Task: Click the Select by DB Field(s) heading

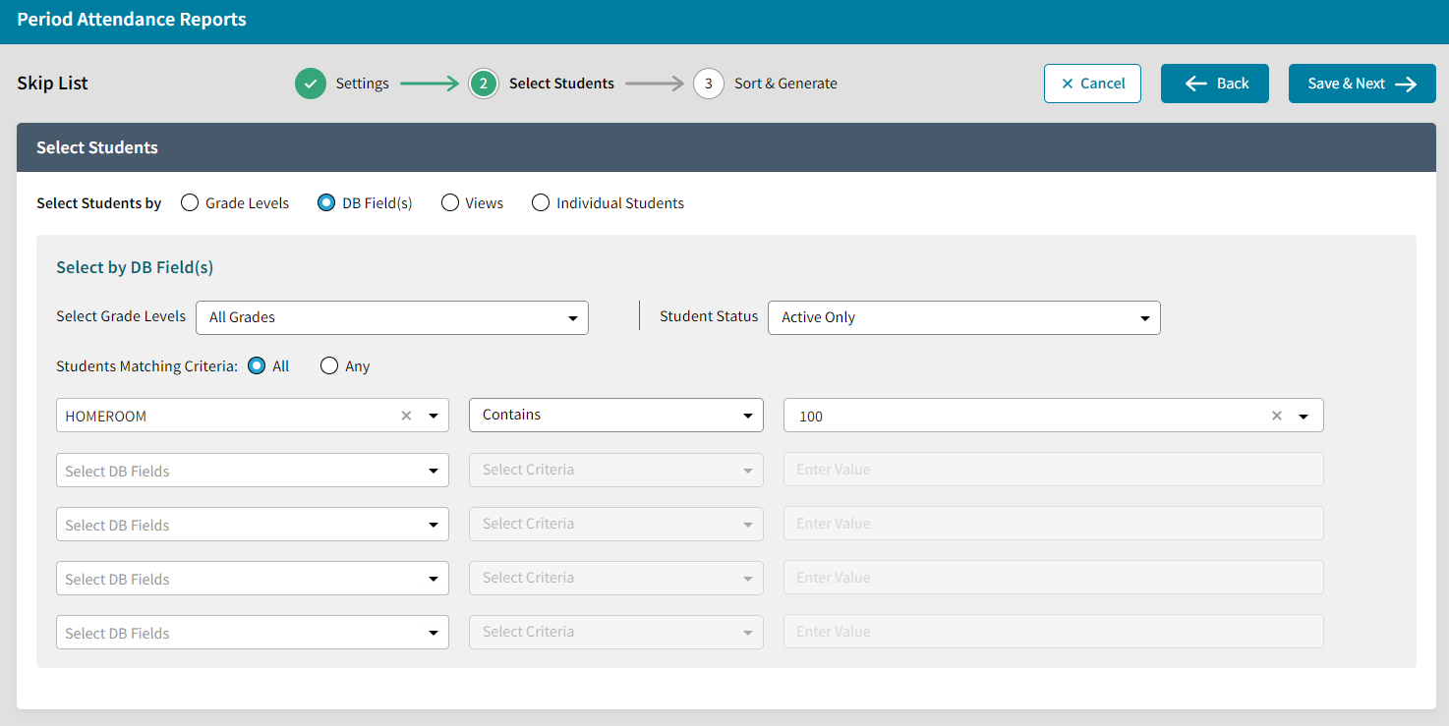Action: [x=135, y=267]
